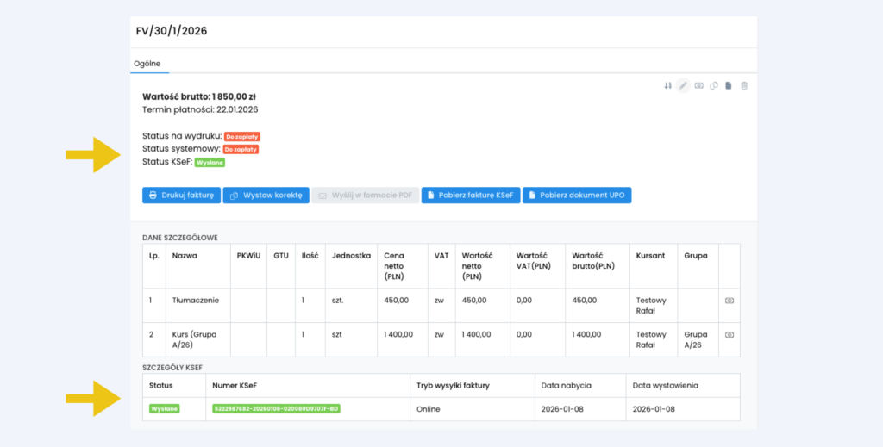Delete invoice using trash icon

(x=744, y=85)
